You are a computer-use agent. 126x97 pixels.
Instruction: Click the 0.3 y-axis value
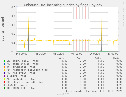(x=13, y=25)
